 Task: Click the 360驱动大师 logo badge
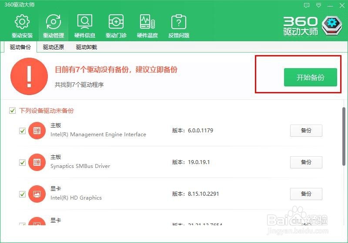[x=331, y=26]
